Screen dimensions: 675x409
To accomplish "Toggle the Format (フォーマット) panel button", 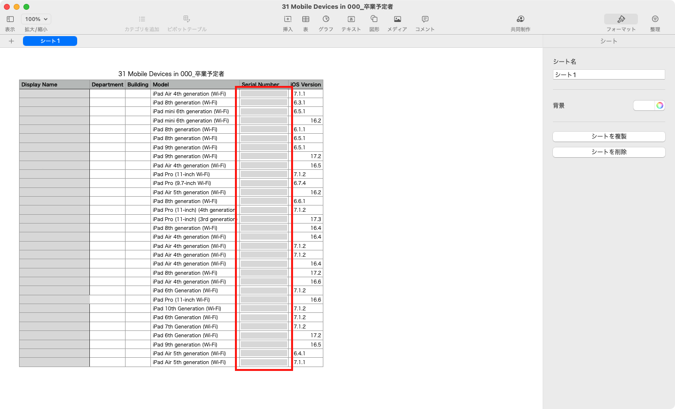I will [x=621, y=19].
